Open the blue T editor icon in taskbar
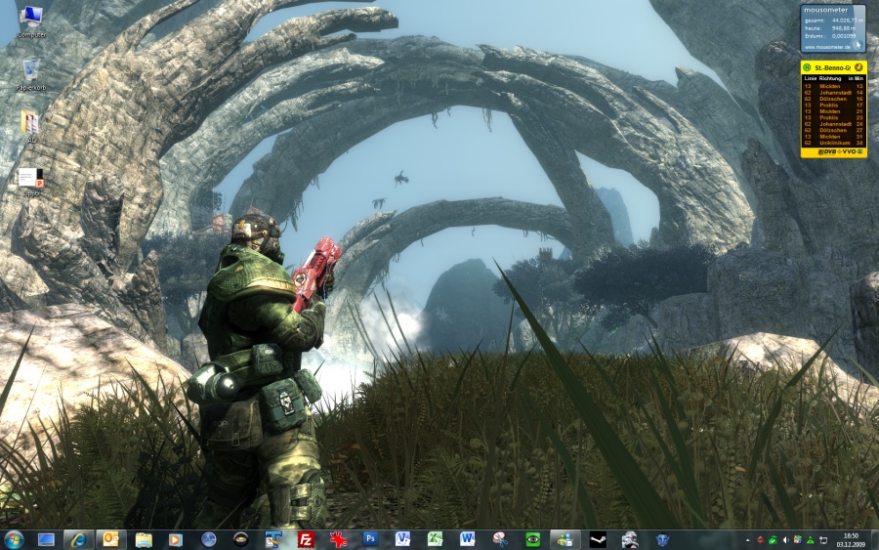 [x=273, y=540]
